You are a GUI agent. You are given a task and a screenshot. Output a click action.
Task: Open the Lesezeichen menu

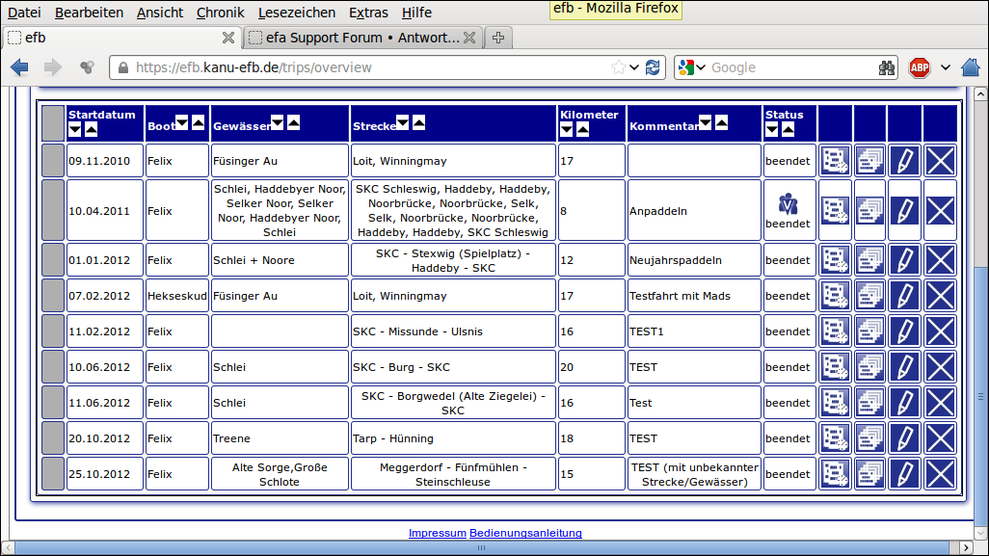point(297,13)
